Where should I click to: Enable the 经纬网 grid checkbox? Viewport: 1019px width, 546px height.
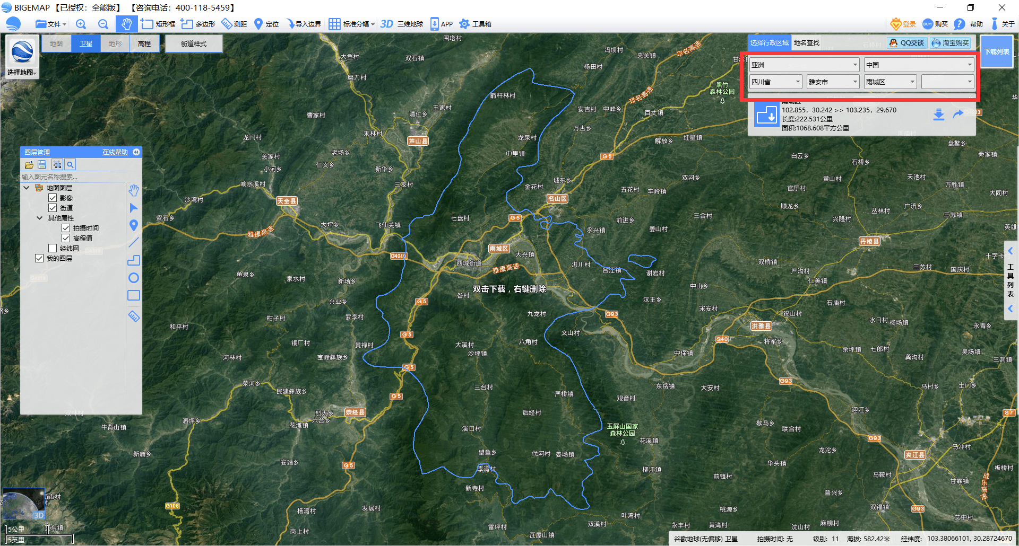click(53, 248)
